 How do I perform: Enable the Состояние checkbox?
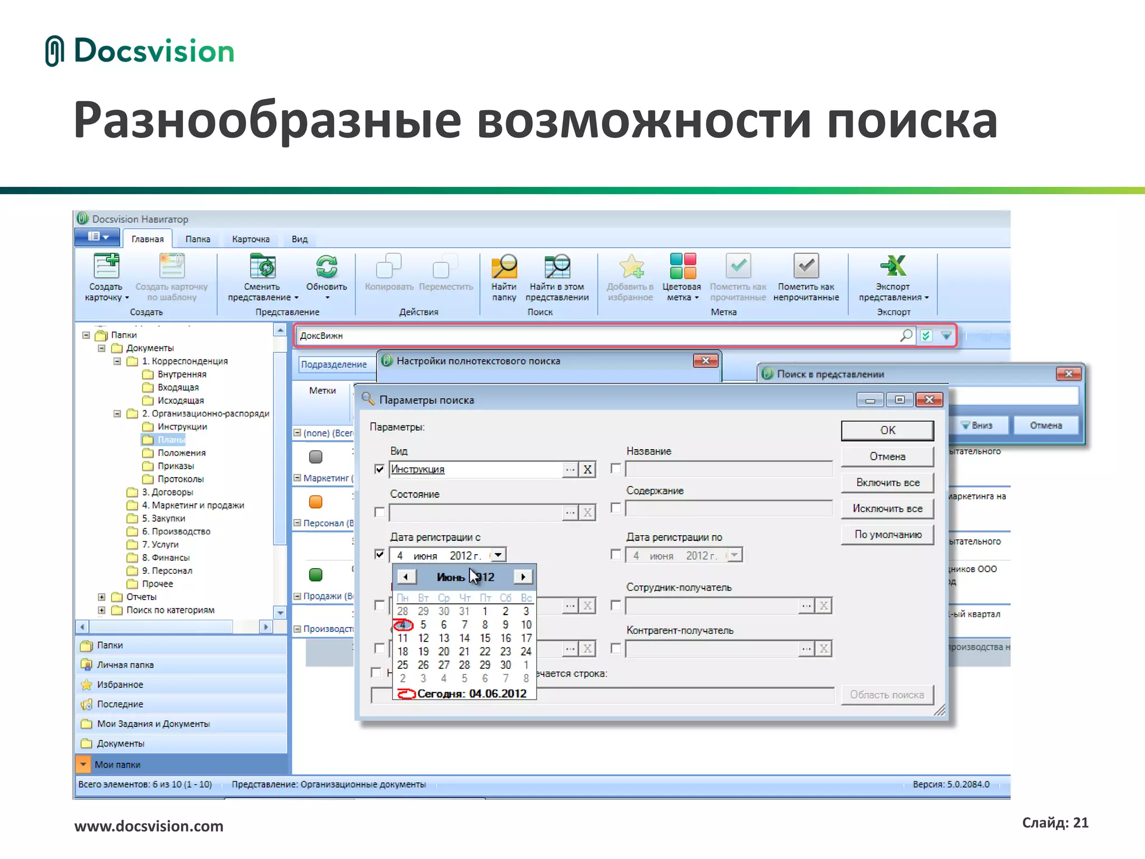click(x=380, y=512)
